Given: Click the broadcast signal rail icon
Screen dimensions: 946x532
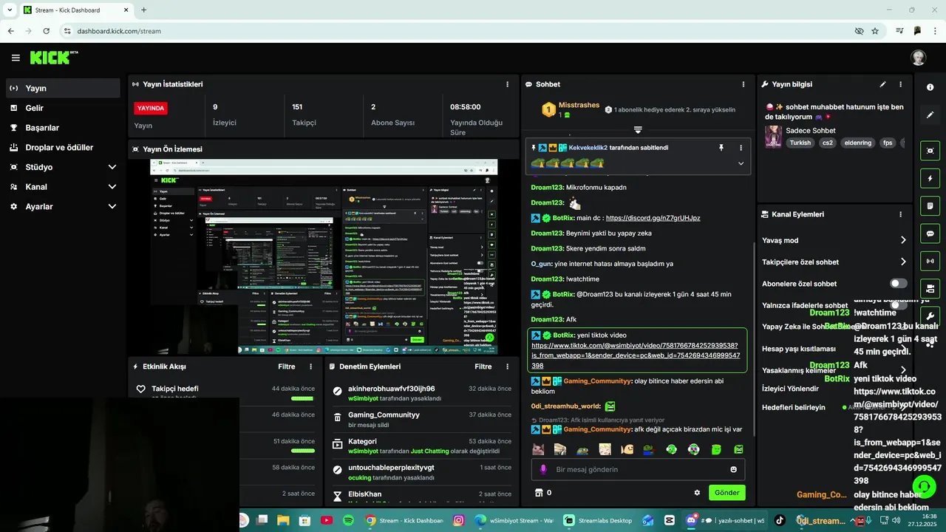Looking at the screenshot, I should (930, 261).
